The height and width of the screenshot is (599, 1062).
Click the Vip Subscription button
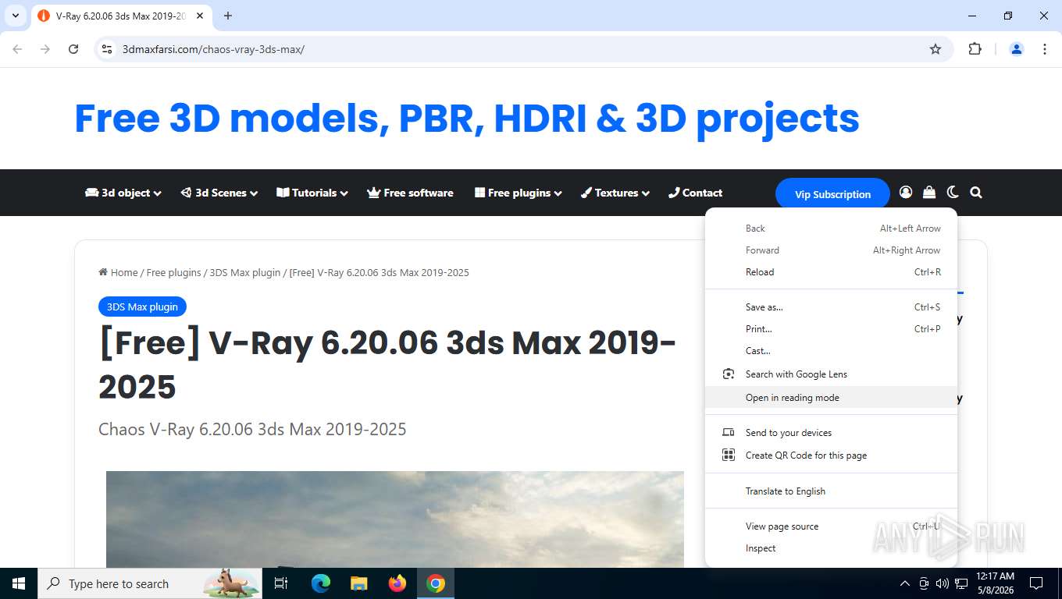pos(832,194)
